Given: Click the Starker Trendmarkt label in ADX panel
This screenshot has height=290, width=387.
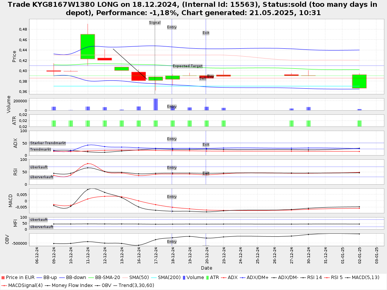Looking at the screenshot, I should point(48,143).
